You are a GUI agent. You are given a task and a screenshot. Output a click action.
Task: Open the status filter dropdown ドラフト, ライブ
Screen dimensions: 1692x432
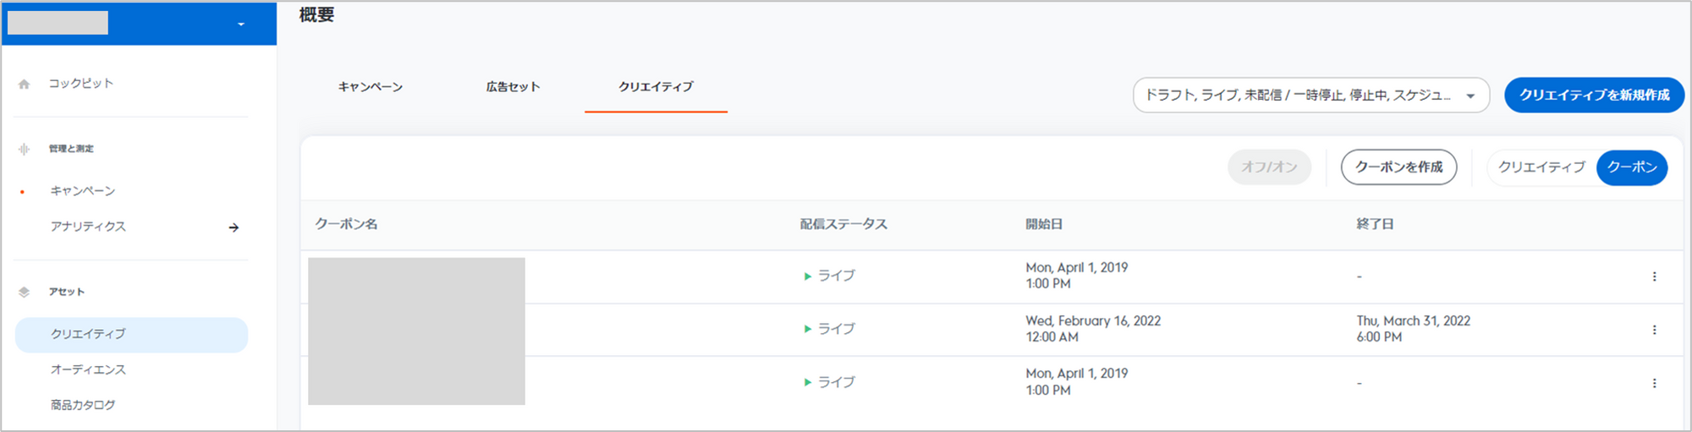(1310, 96)
